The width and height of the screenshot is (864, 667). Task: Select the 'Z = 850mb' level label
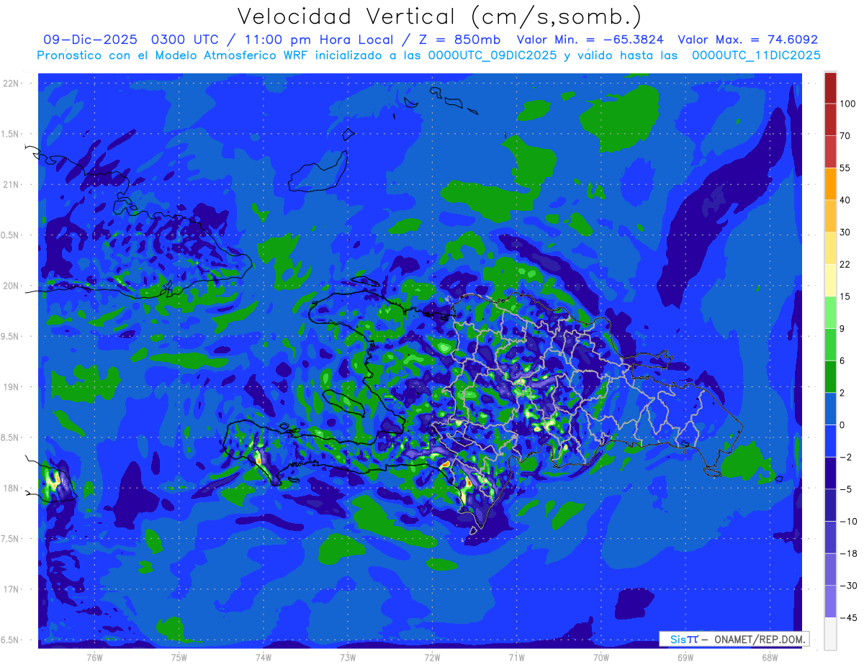460,40
